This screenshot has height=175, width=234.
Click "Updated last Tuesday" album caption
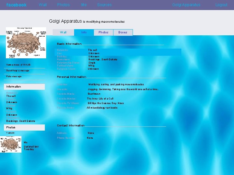pyautogui.click(x=31, y=148)
